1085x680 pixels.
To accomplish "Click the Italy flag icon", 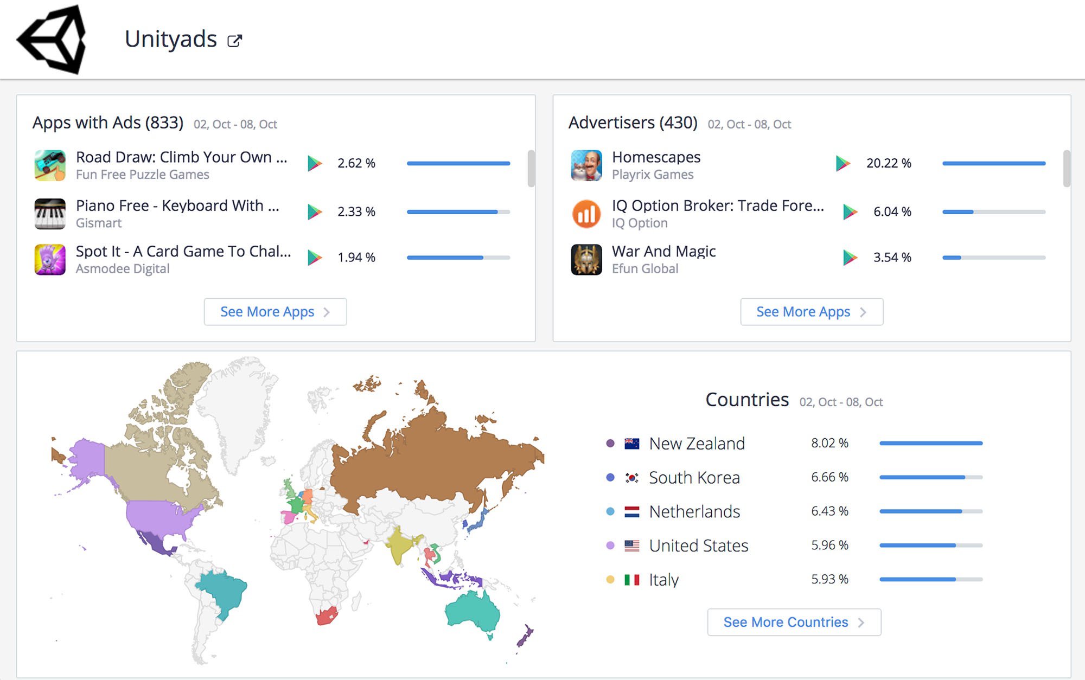I will tap(632, 580).
